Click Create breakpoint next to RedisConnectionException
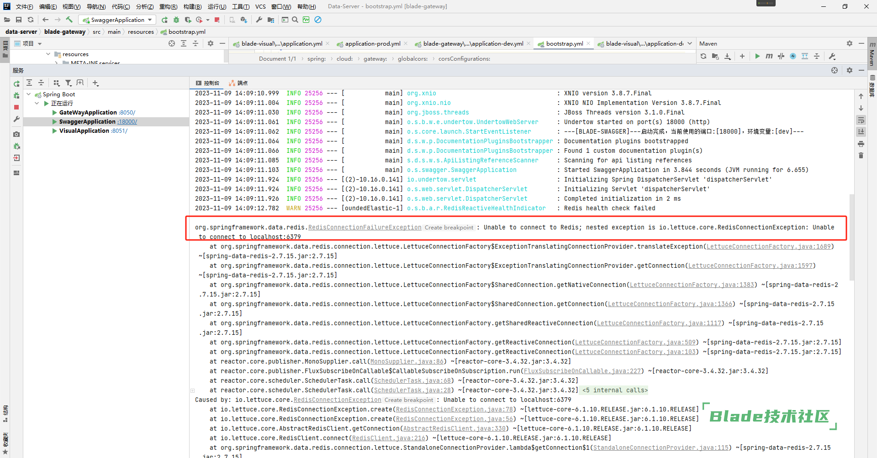The height and width of the screenshot is (458, 877). 409,400
